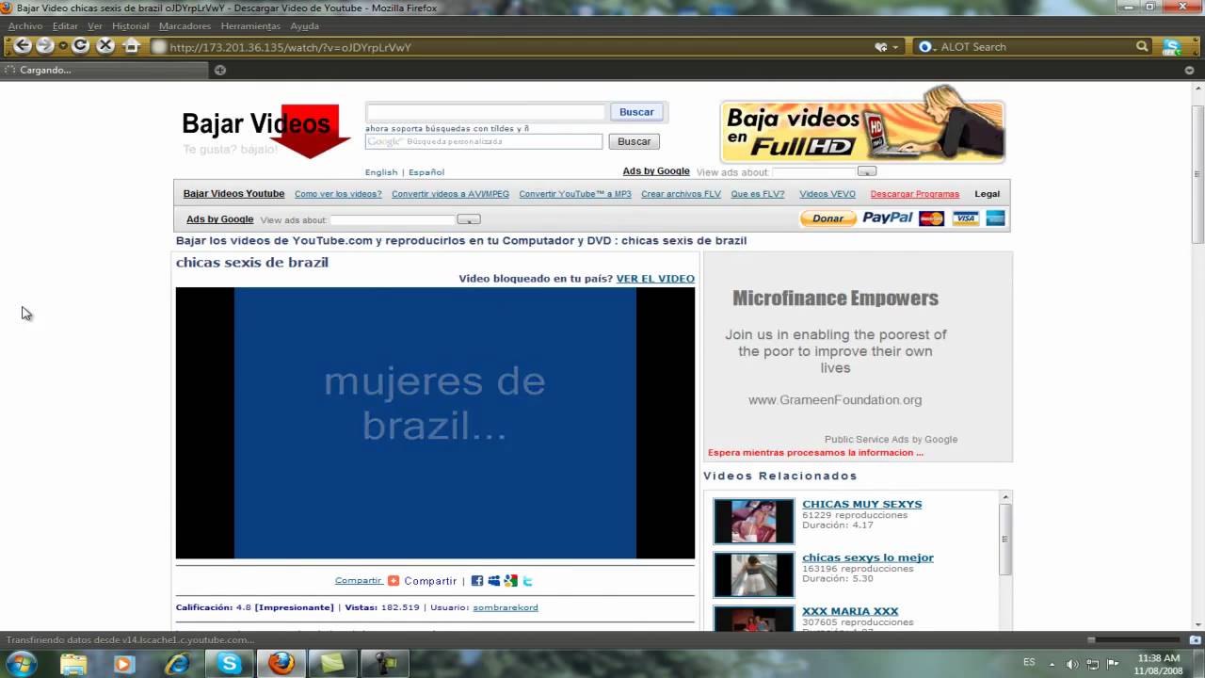The height and width of the screenshot is (678, 1205).
Task: Click the orange AddThis share icon
Action: pos(394,581)
